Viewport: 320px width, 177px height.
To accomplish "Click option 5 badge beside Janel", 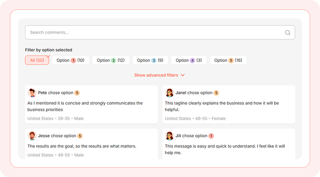I will tap(216, 93).
